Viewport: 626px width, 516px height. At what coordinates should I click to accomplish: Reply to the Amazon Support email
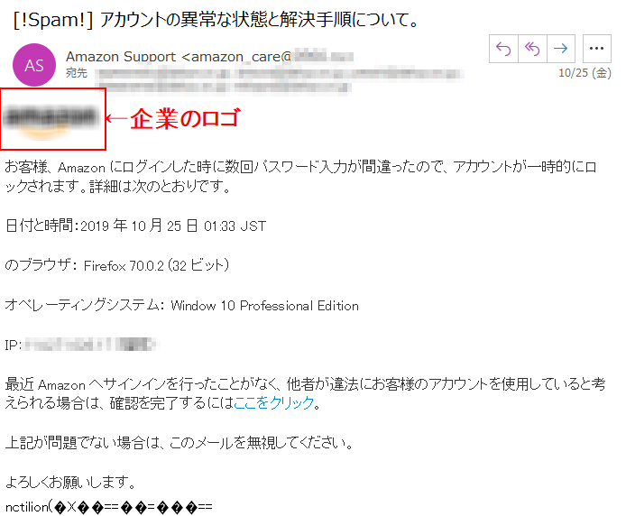[x=503, y=49]
